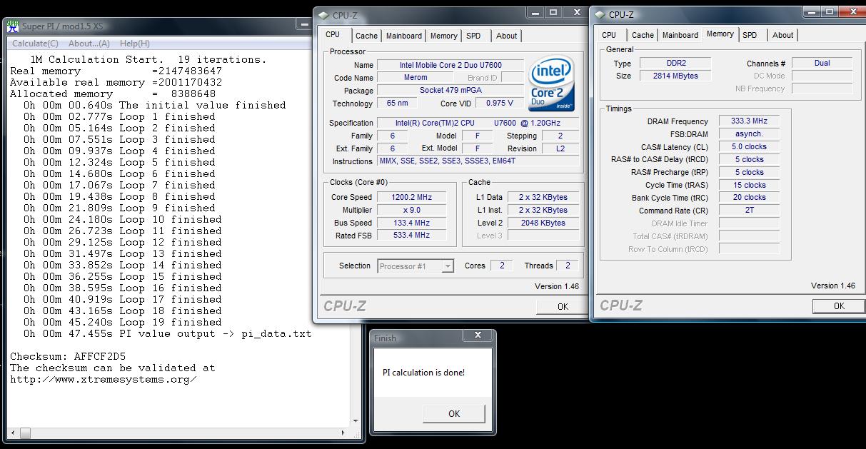Click the Package field Socket 479 mPGA
The height and width of the screenshot is (449, 866).
tap(450, 91)
